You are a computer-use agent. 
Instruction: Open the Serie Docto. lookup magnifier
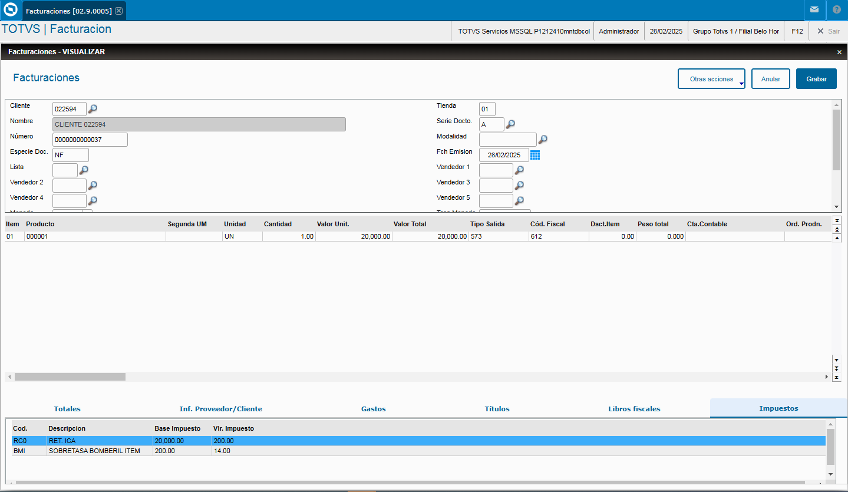pyautogui.click(x=511, y=124)
